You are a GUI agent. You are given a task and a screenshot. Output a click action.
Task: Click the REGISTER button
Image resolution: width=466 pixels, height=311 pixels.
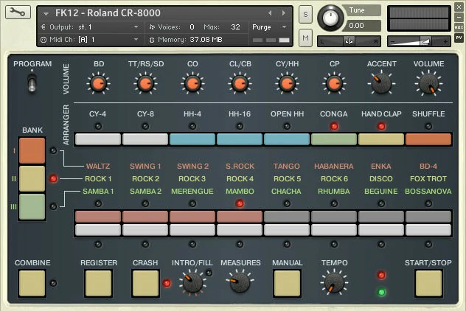point(98,283)
